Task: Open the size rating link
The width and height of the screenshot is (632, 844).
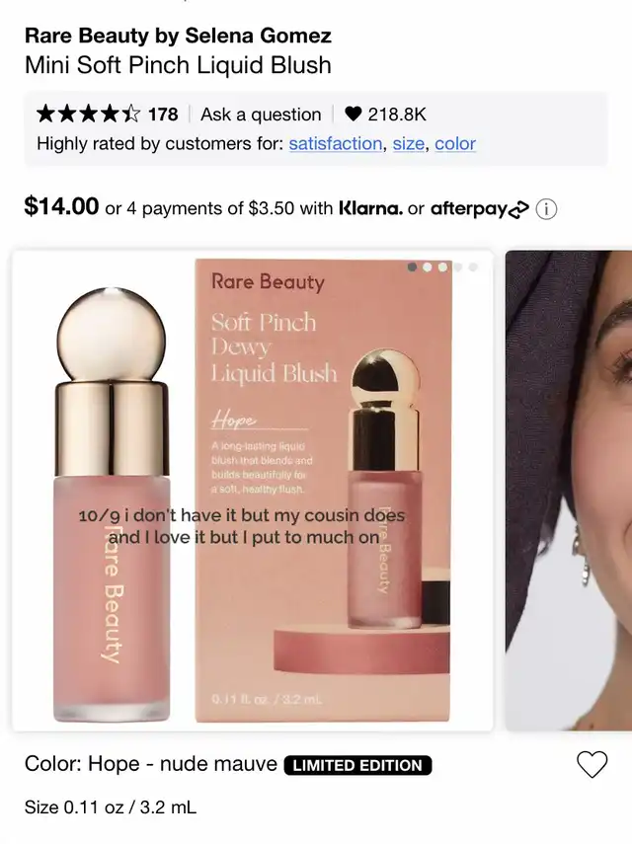Action: point(408,144)
